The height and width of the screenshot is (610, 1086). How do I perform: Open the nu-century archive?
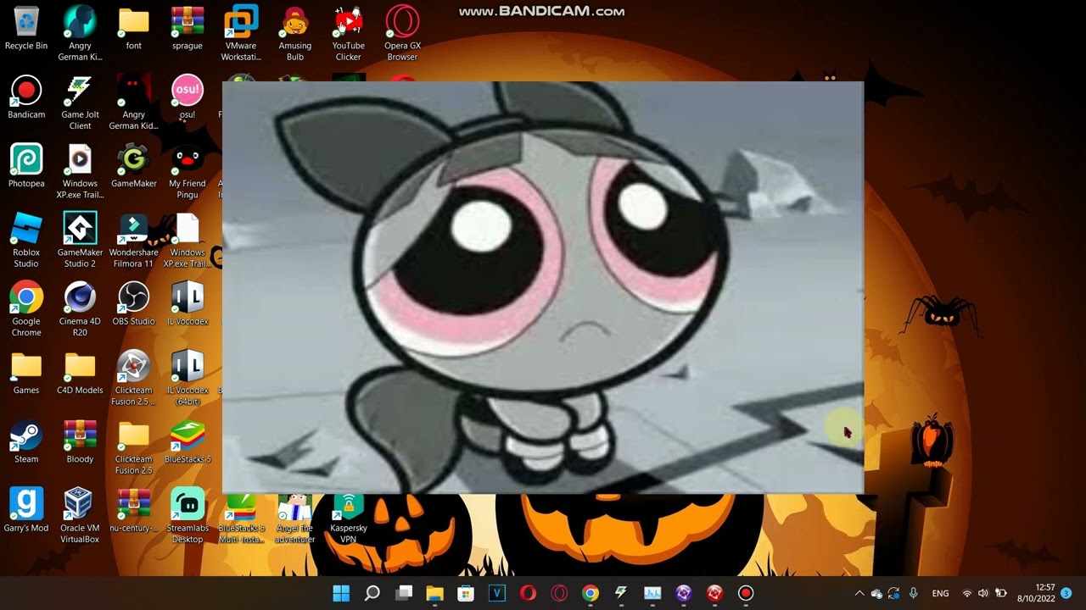134,509
